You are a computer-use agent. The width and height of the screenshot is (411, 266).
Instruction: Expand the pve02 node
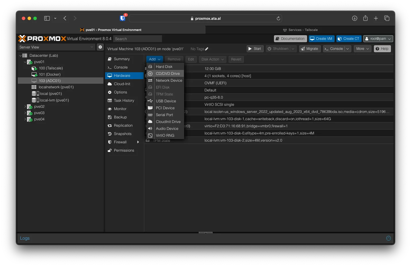tap(25, 107)
